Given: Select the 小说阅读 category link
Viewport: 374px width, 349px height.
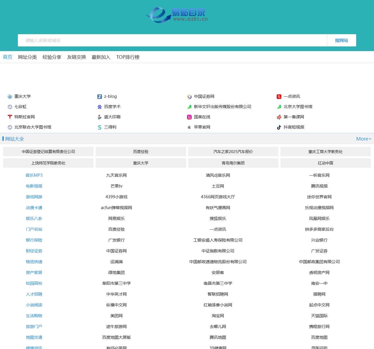Looking at the screenshot, I should tap(34, 305).
